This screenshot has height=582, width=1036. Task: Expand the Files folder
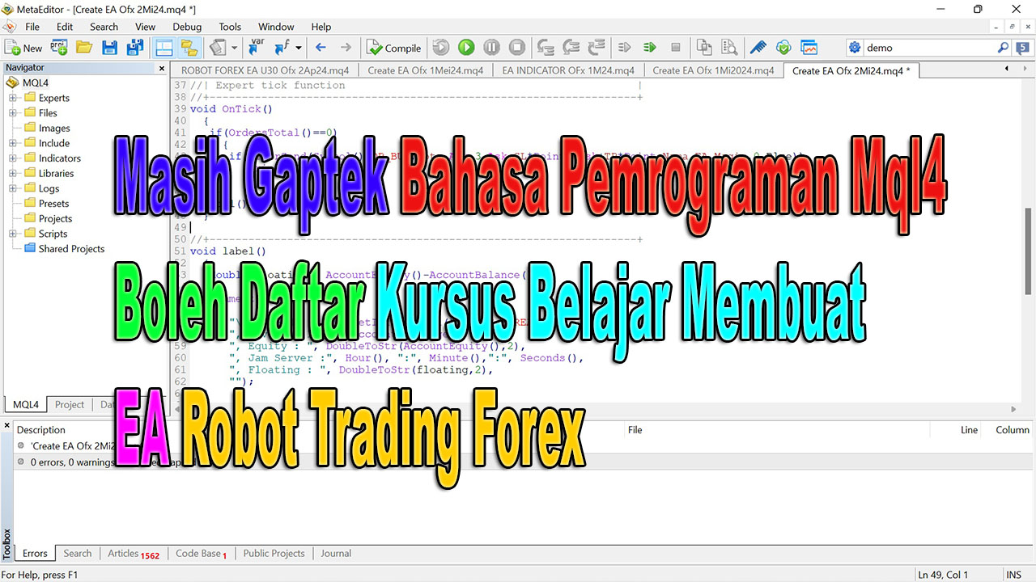click(13, 113)
